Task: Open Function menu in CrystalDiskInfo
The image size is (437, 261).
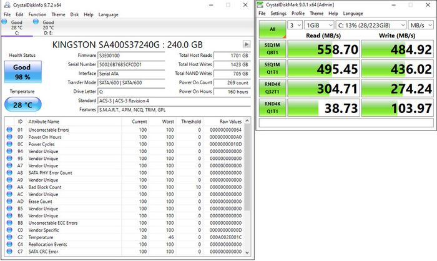Action: pos(37,14)
